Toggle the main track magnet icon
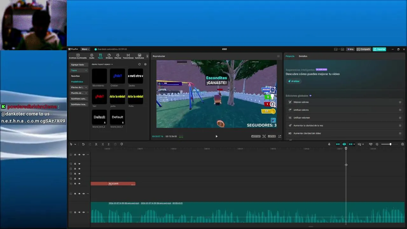 tap(338, 144)
